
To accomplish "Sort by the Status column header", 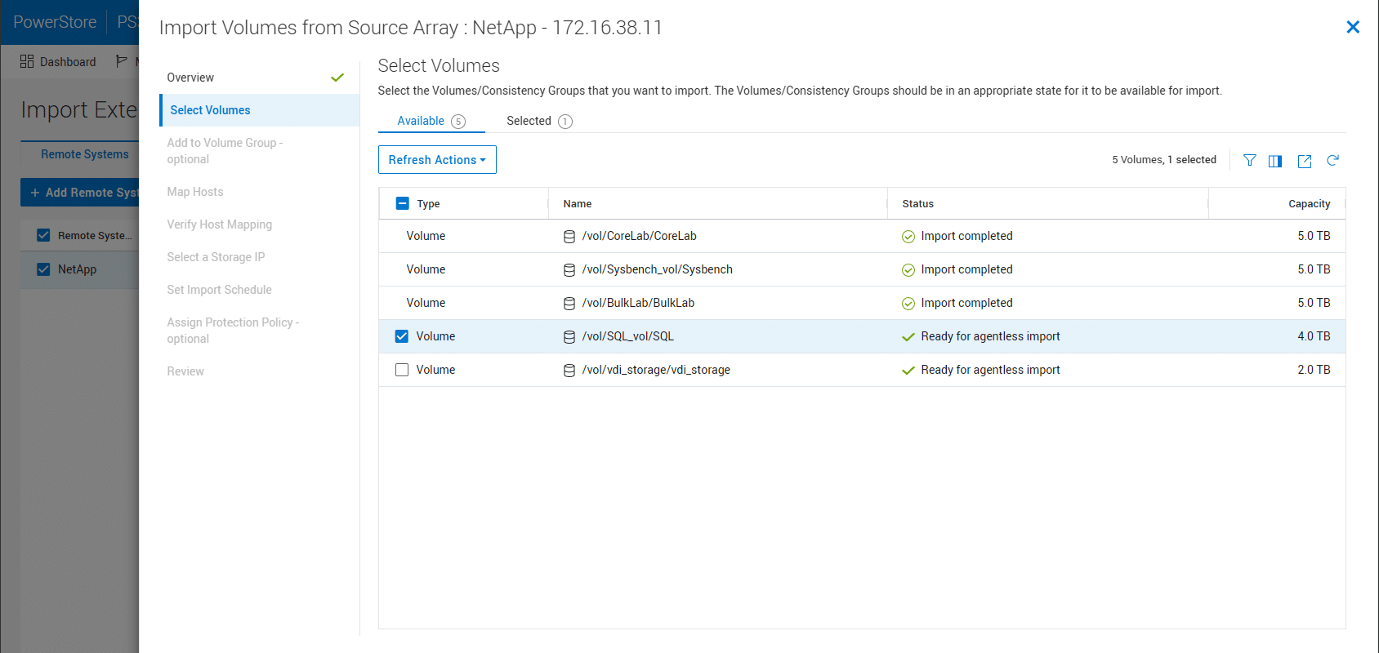I will pos(917,204).
